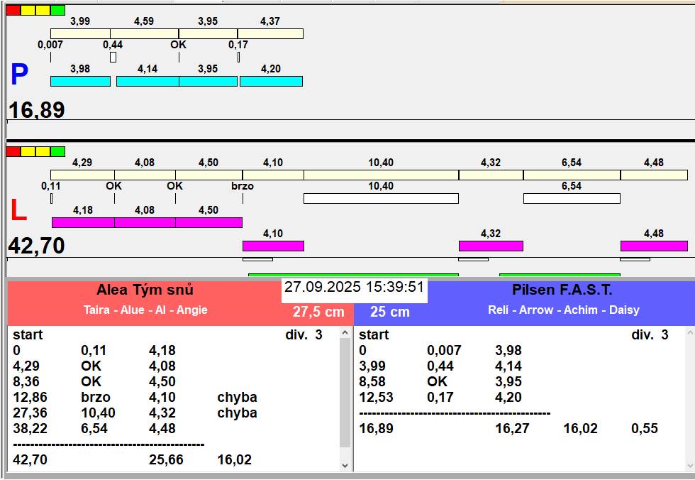Screen dimensions: 695x480
Task: Click the 0,17 changeover marker in lane P
Action: (238, 58)
